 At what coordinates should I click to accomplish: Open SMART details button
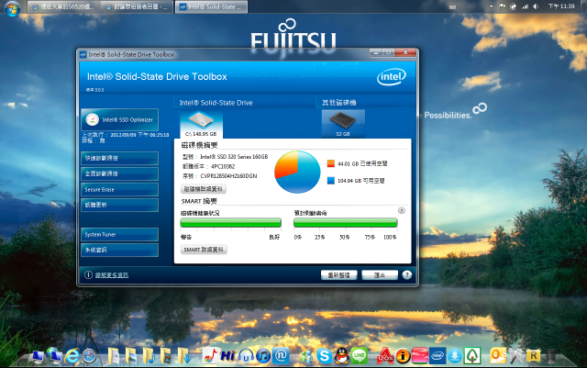pyautogui.click(x=204, y=250)
